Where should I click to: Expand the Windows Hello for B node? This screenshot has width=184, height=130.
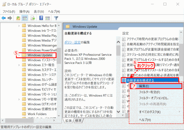pos(19,26)
